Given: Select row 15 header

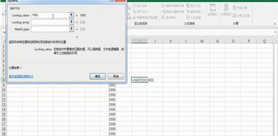Looking at the screenshot, I should tap(3, 114).
